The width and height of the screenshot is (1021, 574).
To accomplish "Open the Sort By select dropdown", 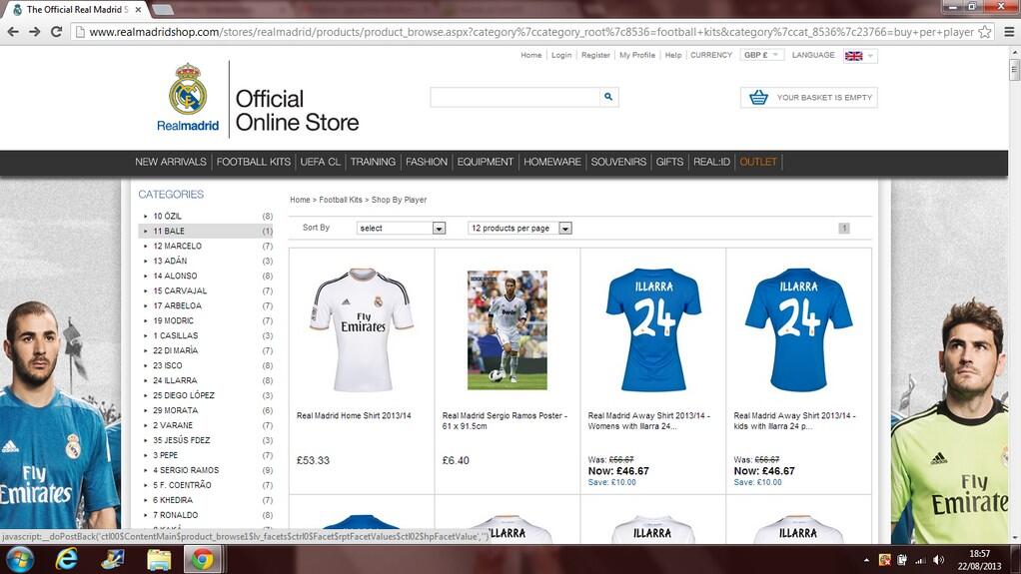I will tap(402, 228).
